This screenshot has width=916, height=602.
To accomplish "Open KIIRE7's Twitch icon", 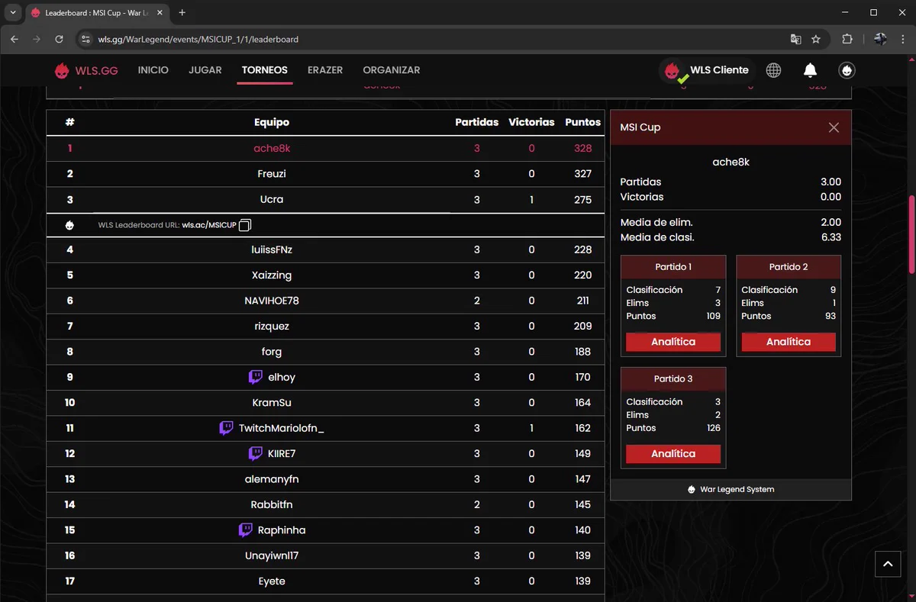I will (x=256, y=453).
